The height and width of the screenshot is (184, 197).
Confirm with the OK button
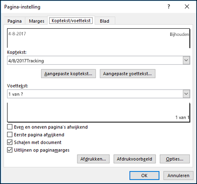144,175
